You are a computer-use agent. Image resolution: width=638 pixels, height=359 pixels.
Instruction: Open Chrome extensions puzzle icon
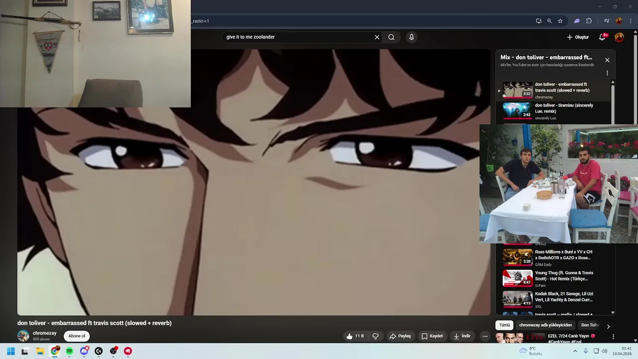(x=589, y=21)
